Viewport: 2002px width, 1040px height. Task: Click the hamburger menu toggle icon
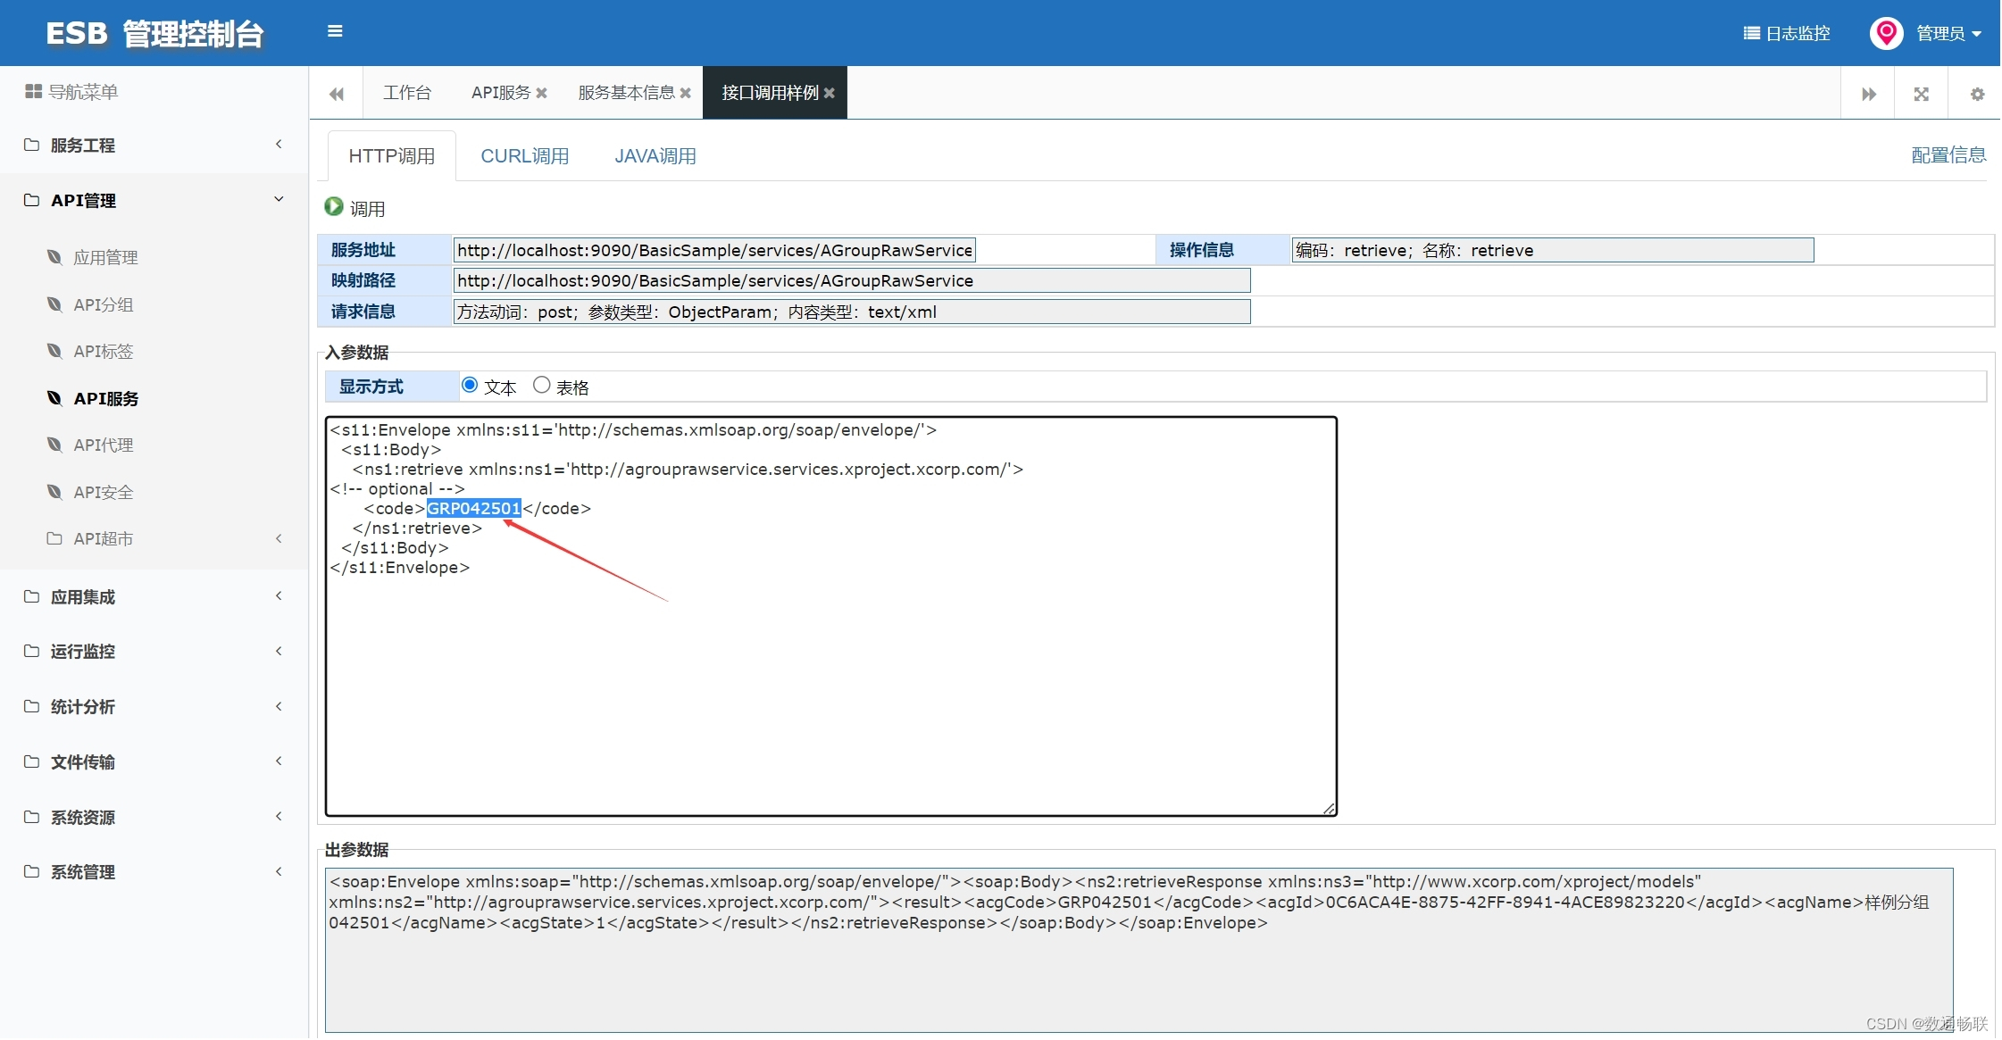pyautogui.click(x=335, y=31)
